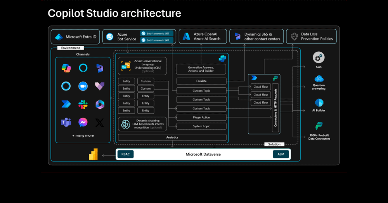Click the Copilot channel icon
Viewport: 388px width, 203px height.
66,68
